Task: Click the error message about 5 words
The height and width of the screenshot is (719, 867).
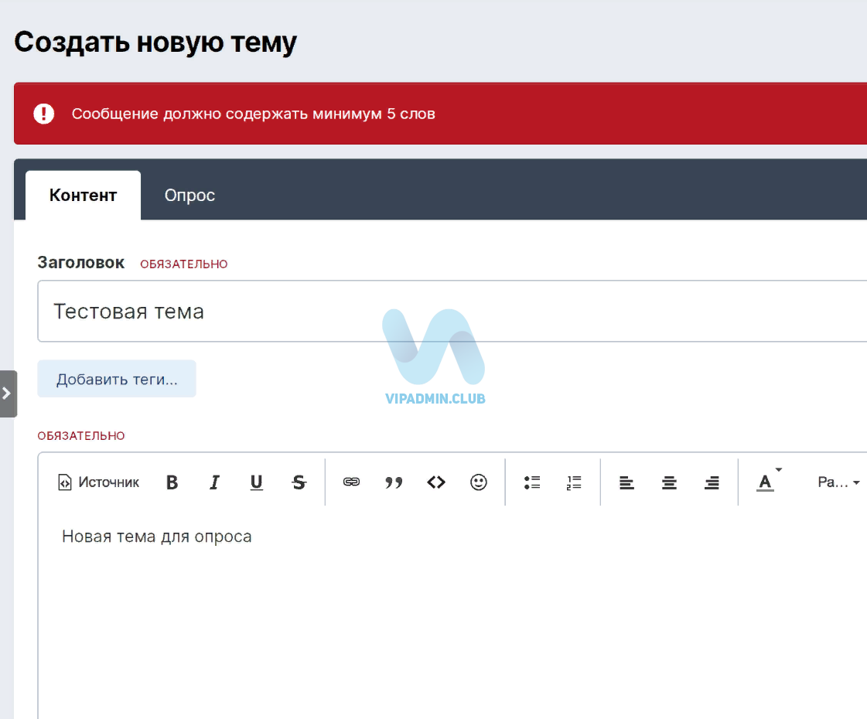Action: point(253,114)
